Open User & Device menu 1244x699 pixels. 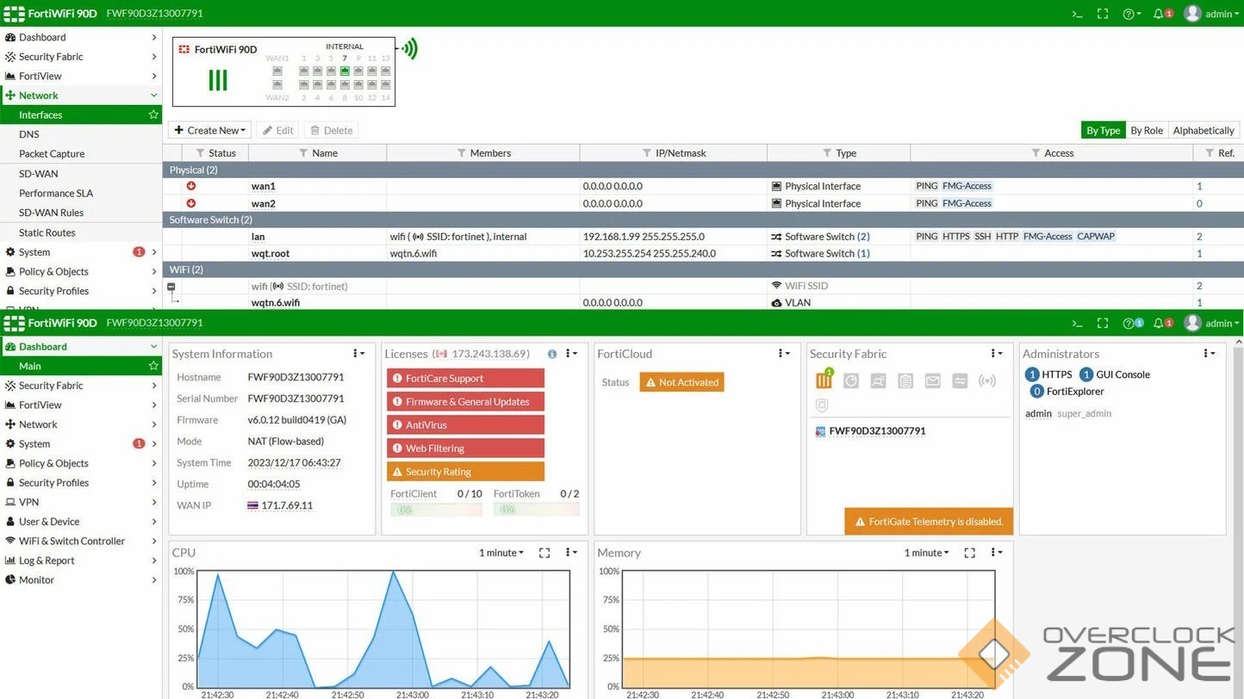pyautogui.click(x=81, y=522)
